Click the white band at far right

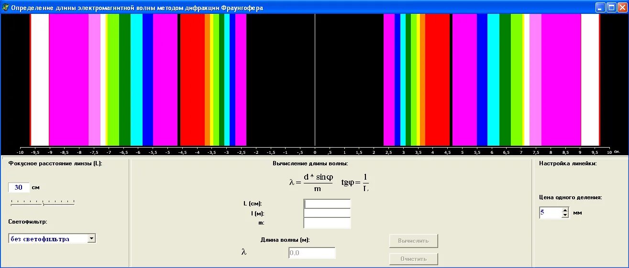tap(590, 79)
